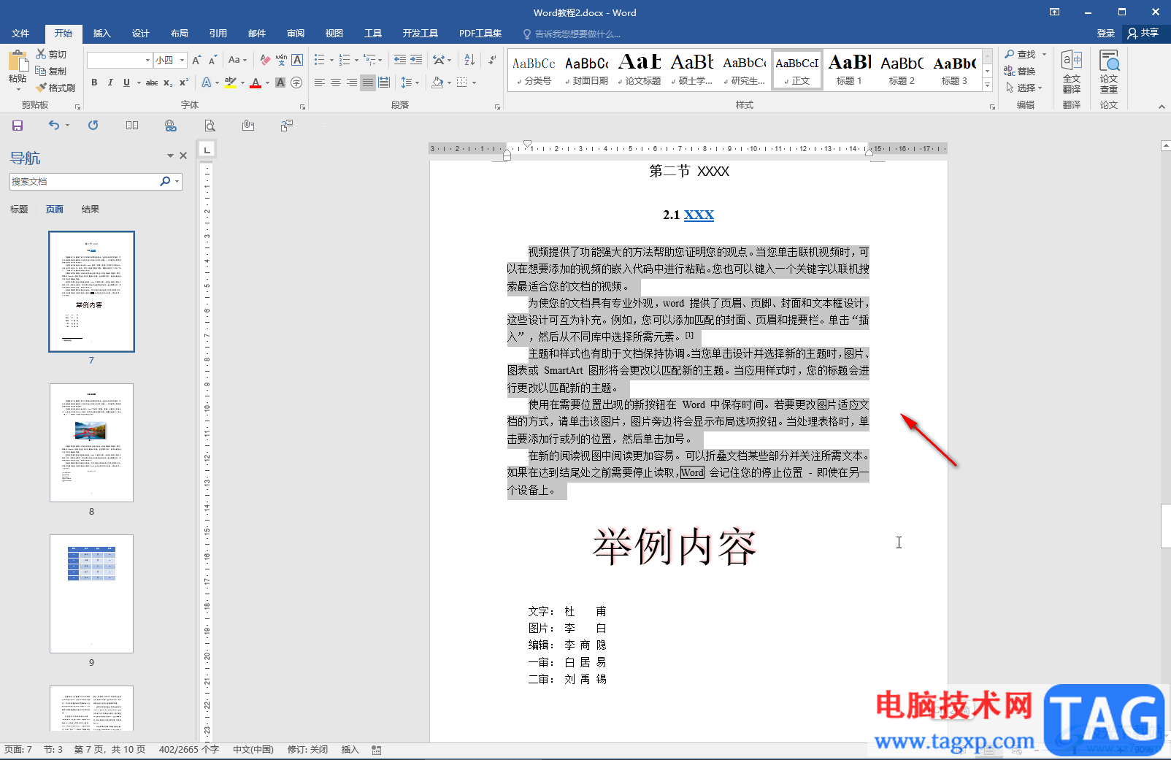Click the side-by-side pages icon in quick toolbar
Screen dimensions: 1171x760
point(132,126)
